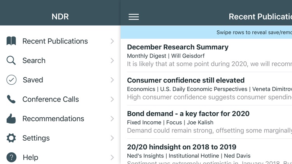Open the Saved menu item
This screenshot has width=292, height=164.
pyautogui.click(x=33, y=80)
